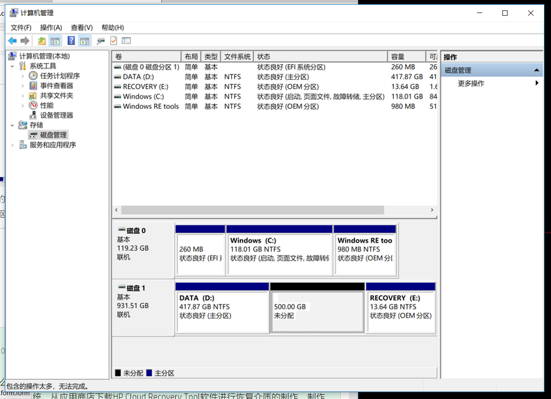Click the blue Help question mark icon
551x399 pixels.
[x=71, y=41]
